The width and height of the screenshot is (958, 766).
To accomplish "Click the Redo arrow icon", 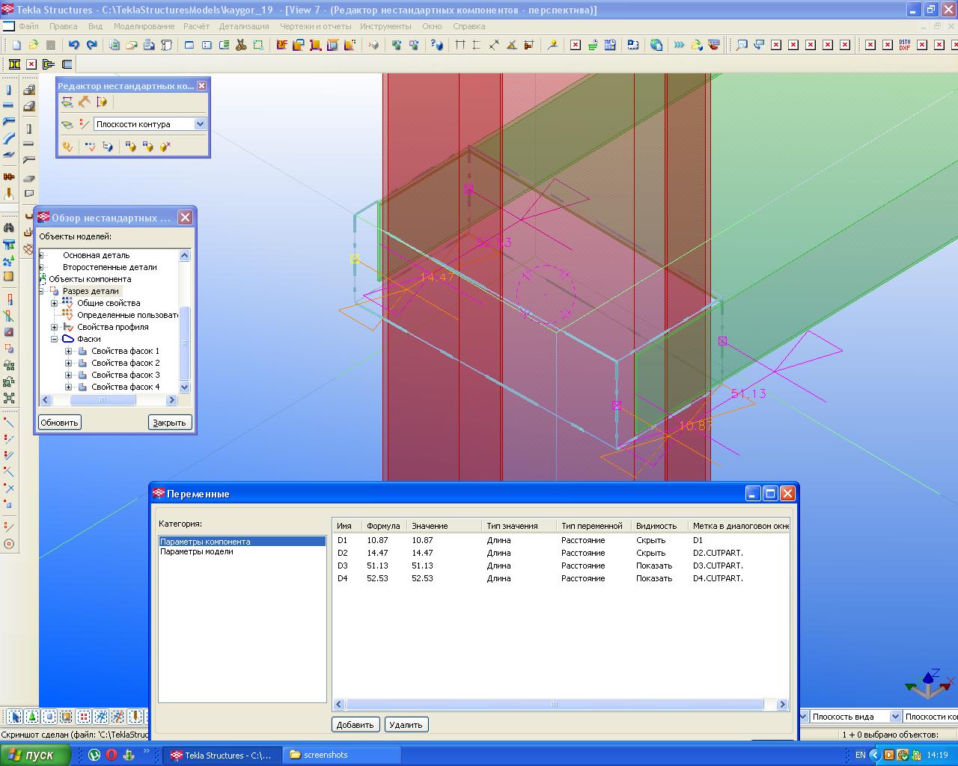I will click(91, 45).
